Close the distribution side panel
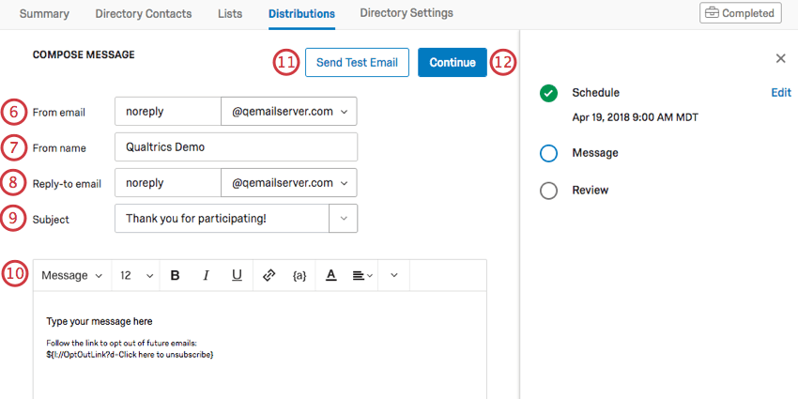 780,58
